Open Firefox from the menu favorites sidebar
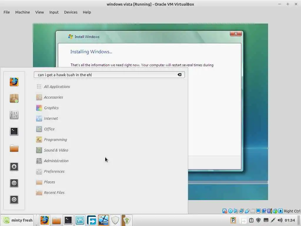 14,82
